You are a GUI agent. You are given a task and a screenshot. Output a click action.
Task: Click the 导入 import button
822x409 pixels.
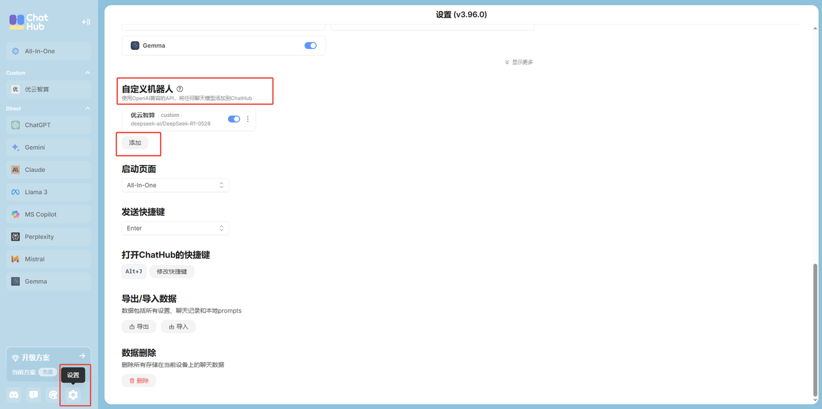click(x=179, y=327)
